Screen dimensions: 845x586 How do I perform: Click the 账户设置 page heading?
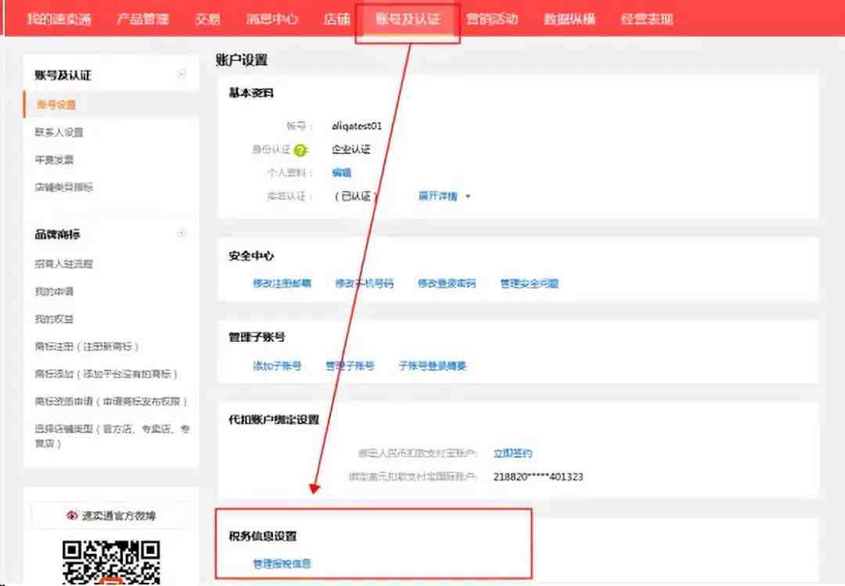242,59
